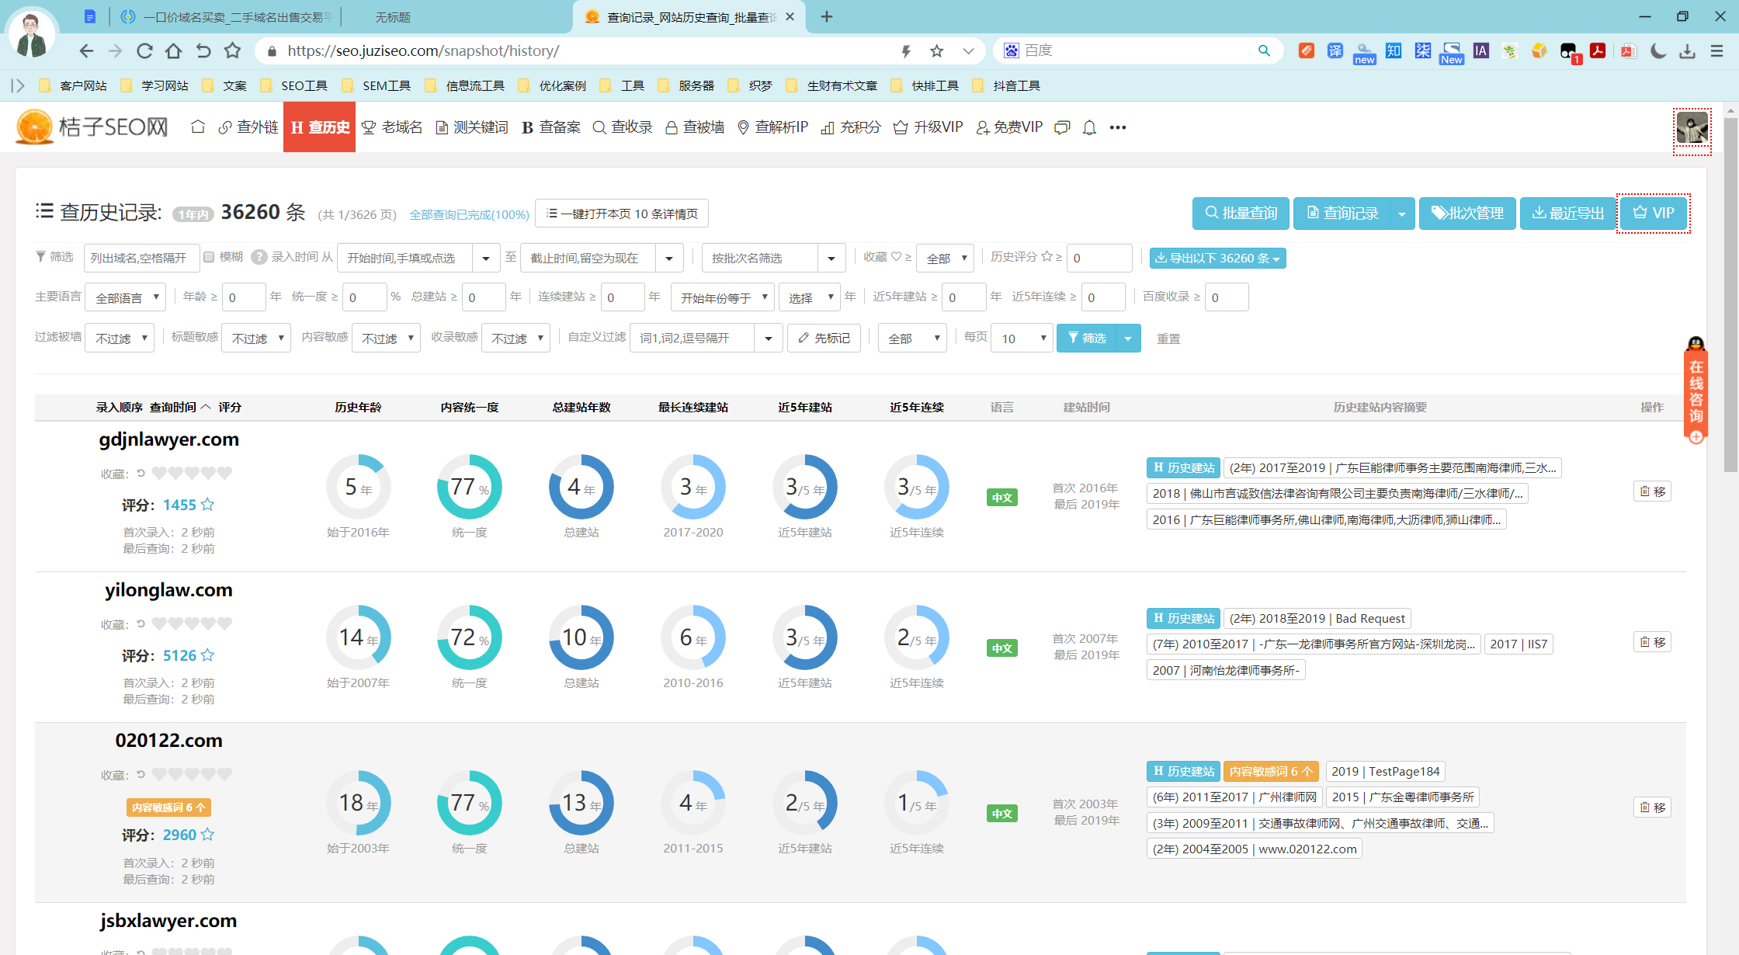The image size is (1739, 955).
Task: Open the 查外链 navigation item
Action: point(248,127)
